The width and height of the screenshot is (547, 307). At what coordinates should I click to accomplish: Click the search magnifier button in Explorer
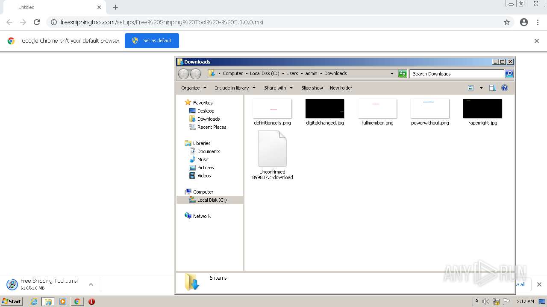tap(509, 74)
